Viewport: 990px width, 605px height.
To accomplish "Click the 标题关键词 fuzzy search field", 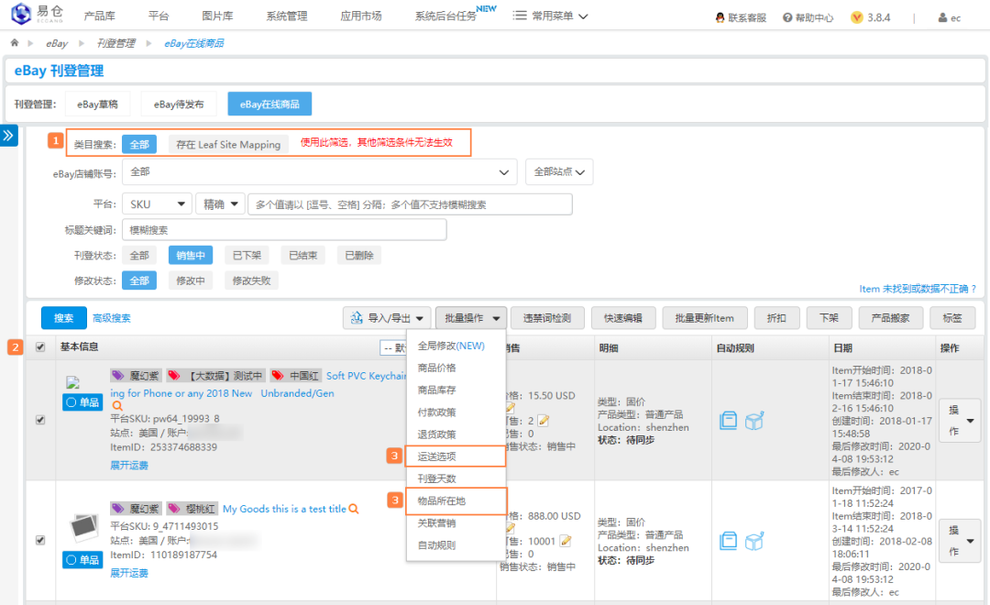I will pos(284,230).
